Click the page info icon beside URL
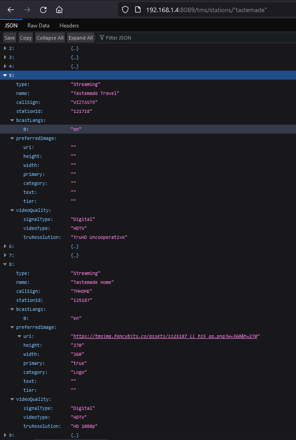This screenshot has height=440, width=296. pyautogui.click(x=137, y=9)
